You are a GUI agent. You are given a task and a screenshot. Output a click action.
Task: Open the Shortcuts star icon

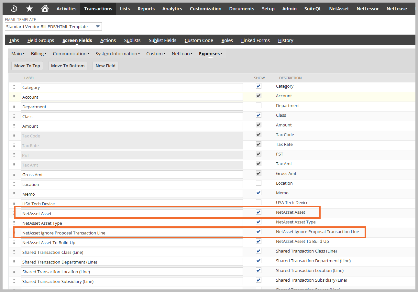(29, 9)
